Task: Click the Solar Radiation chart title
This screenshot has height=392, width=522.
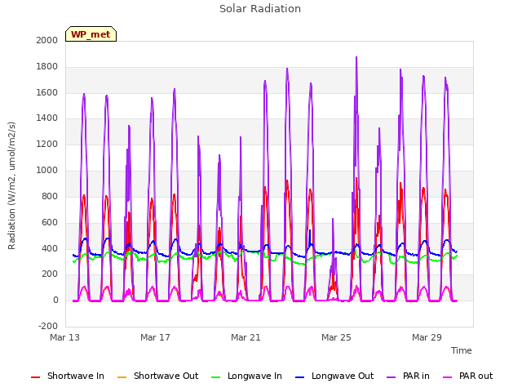Action: click(x=260, y=9)
